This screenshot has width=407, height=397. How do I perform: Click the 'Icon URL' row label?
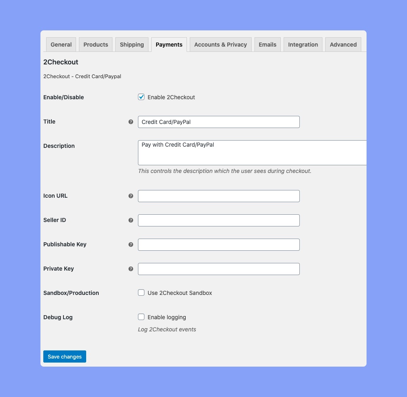55,196
